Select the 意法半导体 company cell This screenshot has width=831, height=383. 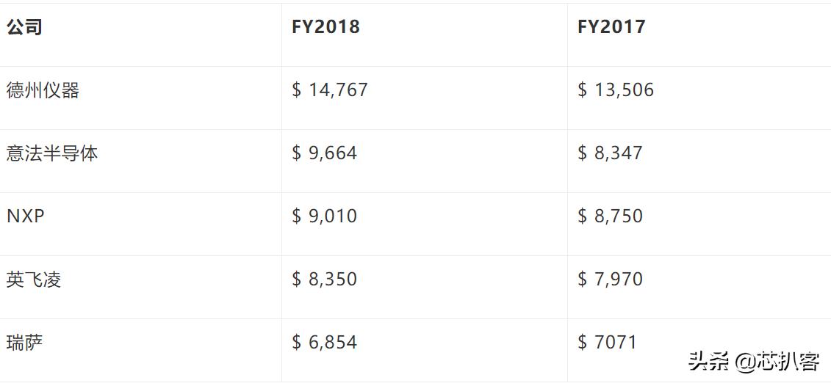pyautogui.click(x=52, y=153)
